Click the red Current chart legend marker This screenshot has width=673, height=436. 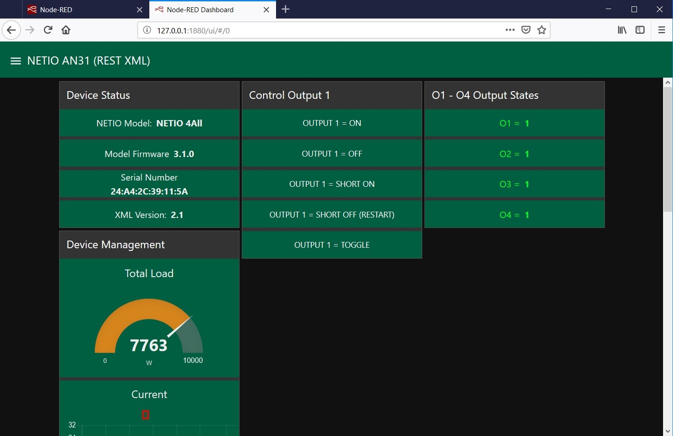146,415
